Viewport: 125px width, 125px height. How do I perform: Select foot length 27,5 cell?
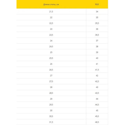[x=51, y=81]
